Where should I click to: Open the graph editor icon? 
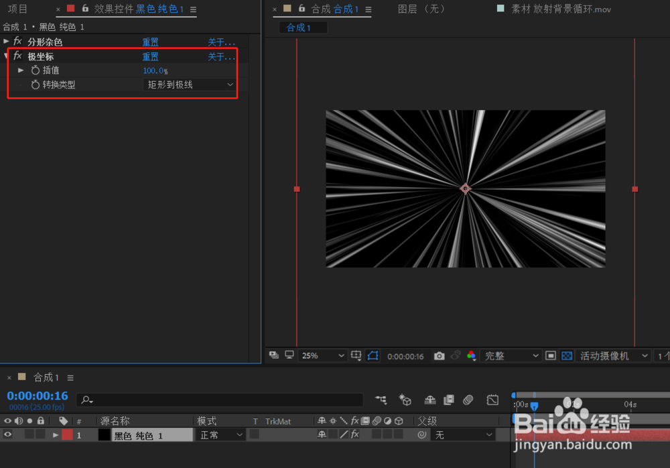492,400
